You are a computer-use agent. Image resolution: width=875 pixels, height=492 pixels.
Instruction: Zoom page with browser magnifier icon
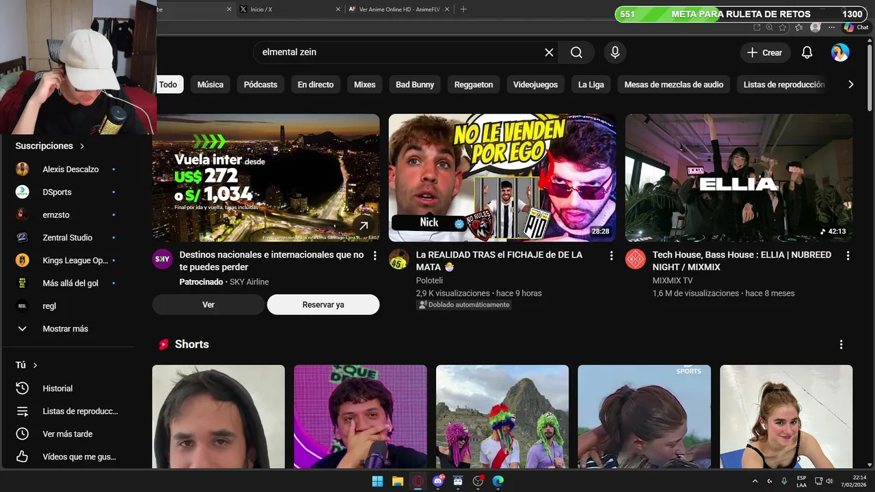770,27
